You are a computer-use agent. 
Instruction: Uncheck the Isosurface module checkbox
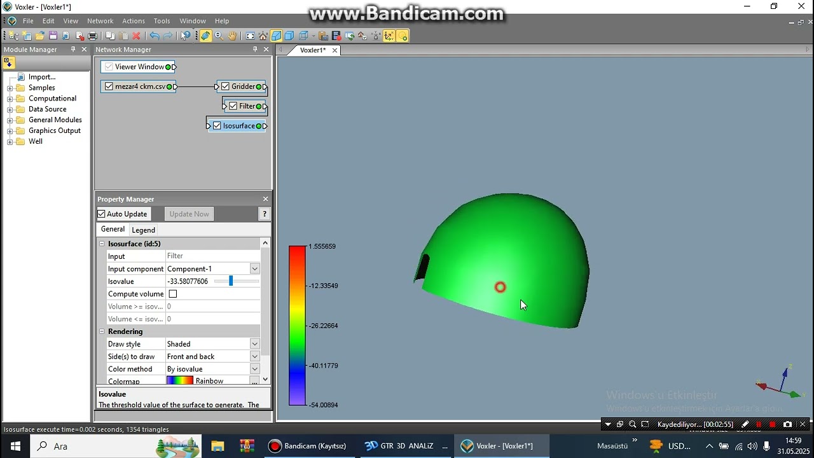coord(217,126)
